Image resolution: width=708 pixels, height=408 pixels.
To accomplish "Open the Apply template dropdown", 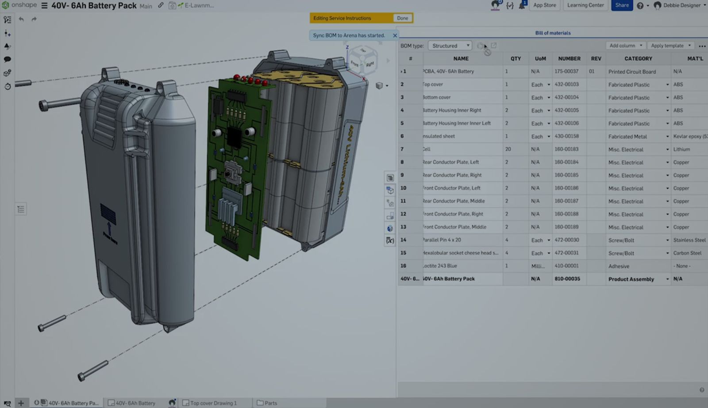I will click(669, 46).
